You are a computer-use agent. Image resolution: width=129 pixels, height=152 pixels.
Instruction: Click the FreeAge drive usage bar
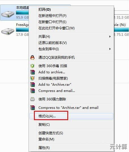click(22, 30)
